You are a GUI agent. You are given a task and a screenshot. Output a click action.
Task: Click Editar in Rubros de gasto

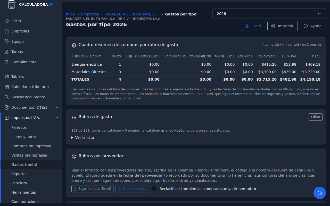(x=316, y=117)
